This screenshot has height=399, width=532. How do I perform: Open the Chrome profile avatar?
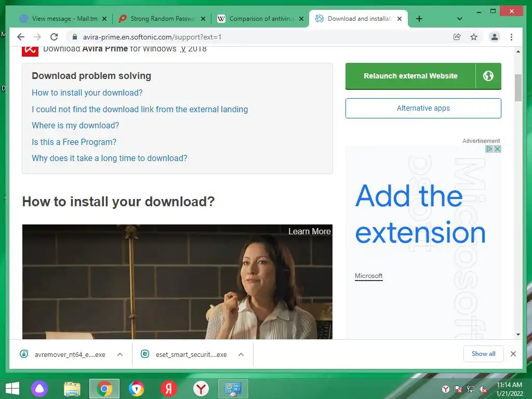pos(495,37)
